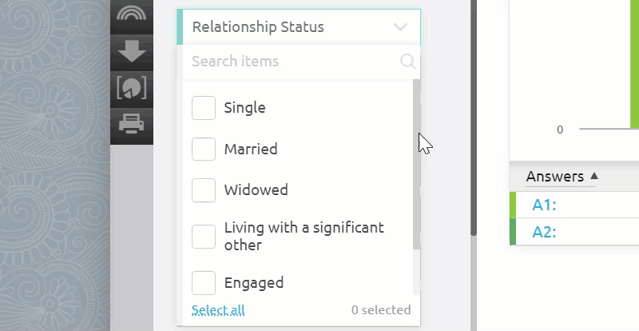Click the A2: answer link

[x=544, y=232]
